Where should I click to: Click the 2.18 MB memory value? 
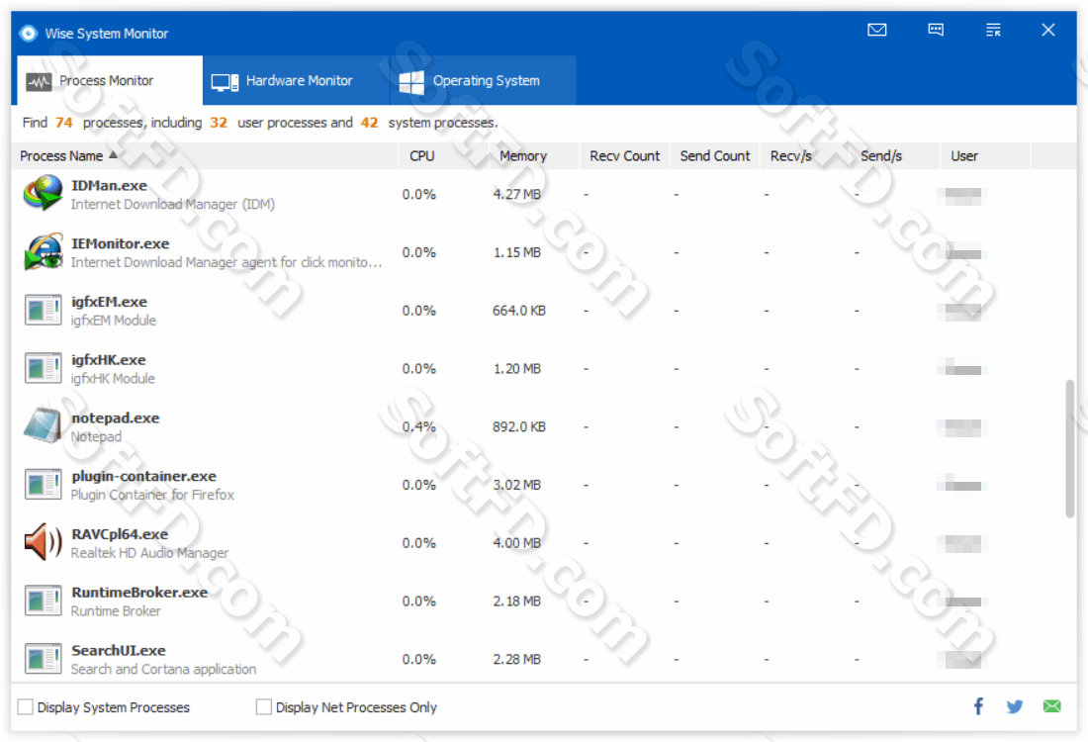tap(517, 602)
